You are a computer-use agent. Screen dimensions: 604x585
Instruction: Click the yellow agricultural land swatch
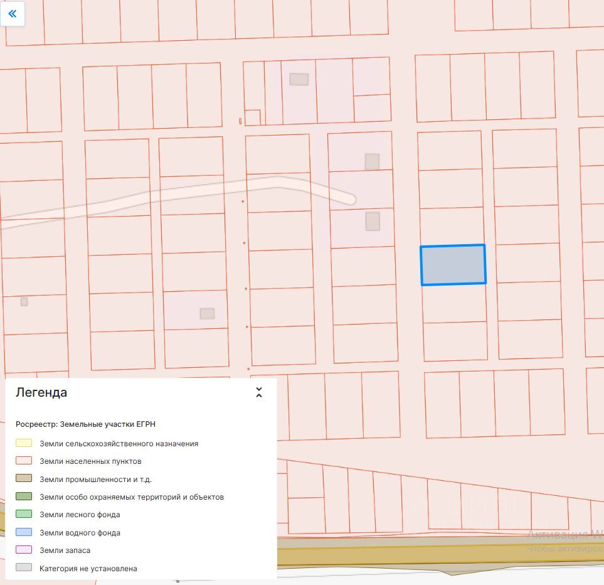click(x=24, y=443)
